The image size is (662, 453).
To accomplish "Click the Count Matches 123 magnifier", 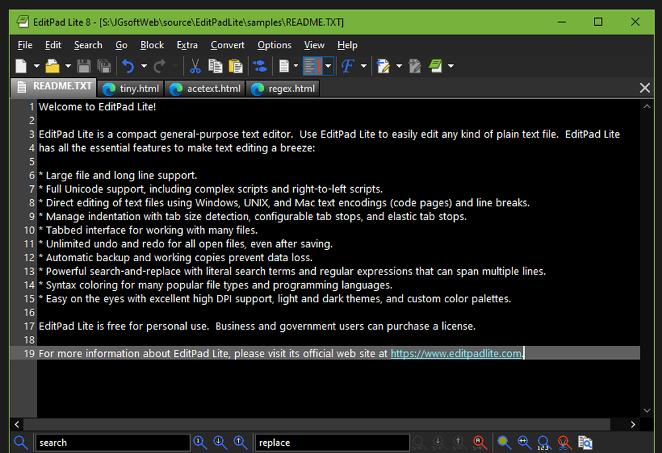I will tap(544, 443).
